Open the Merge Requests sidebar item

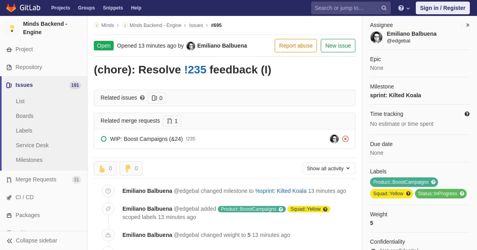point(36,179)
